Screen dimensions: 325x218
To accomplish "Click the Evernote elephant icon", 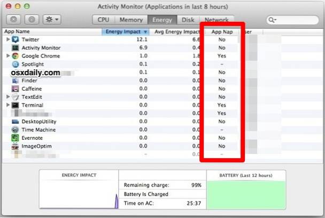I will tap(16, 138).
